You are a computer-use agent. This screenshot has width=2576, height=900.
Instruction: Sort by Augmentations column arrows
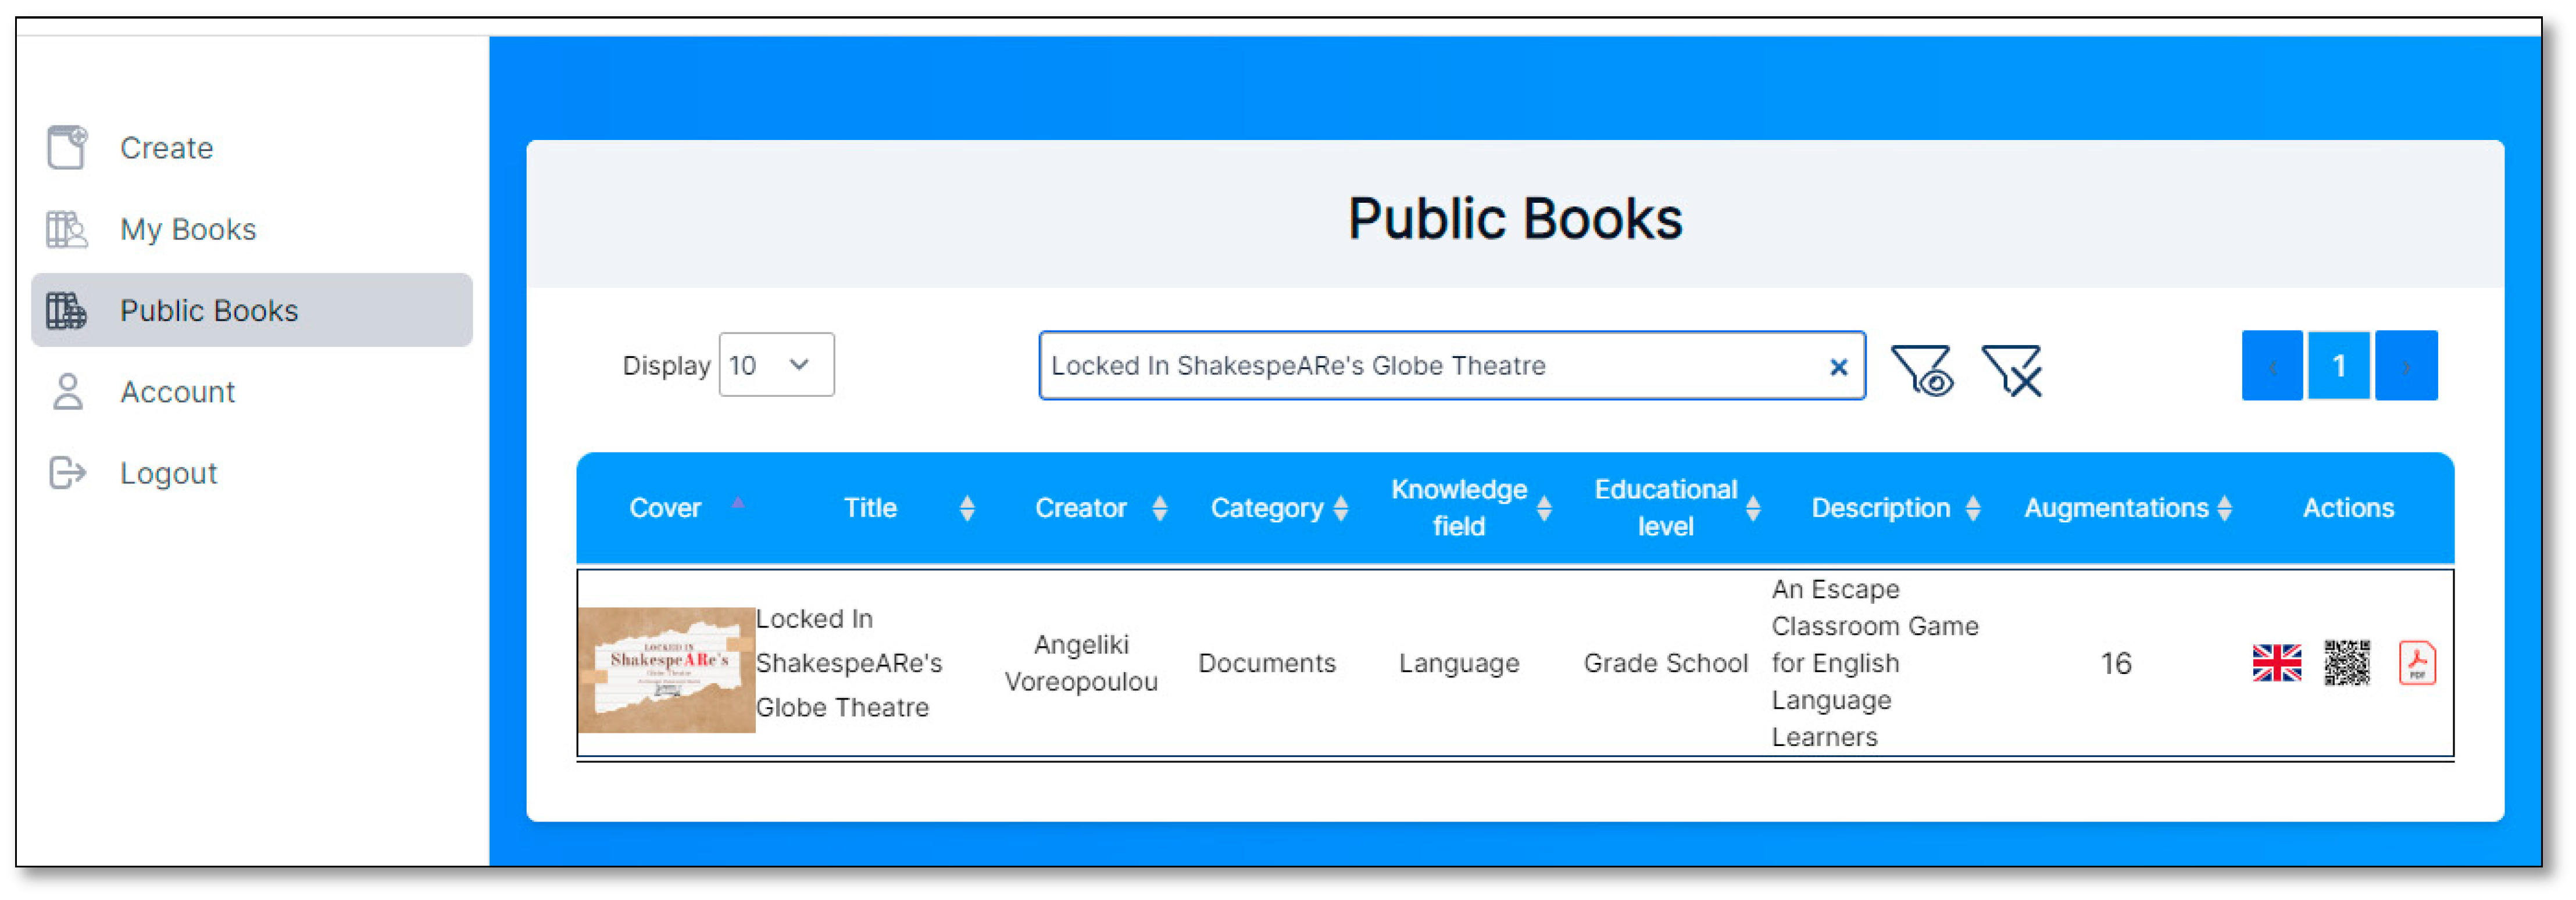coord(2224,508)
